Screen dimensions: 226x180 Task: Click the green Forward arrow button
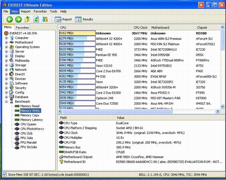[x=18, y=19]
